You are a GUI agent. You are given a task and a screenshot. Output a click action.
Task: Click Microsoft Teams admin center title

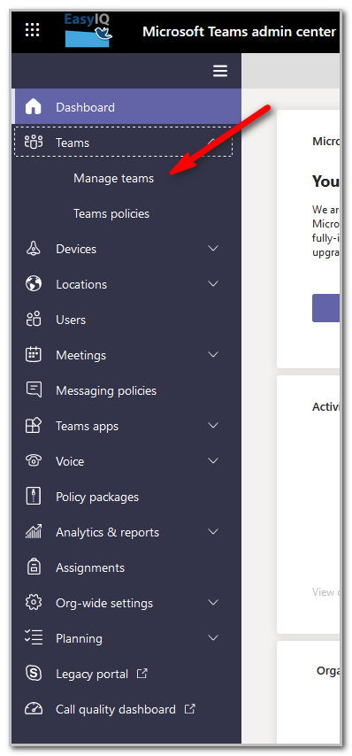pos(240,32)
